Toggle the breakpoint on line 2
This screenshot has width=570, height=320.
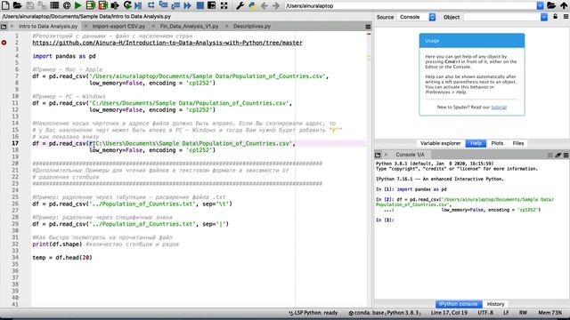(4, 43)
